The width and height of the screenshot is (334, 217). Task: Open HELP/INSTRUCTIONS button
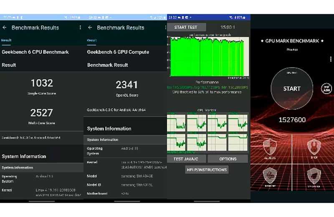[x=207, y=170]
